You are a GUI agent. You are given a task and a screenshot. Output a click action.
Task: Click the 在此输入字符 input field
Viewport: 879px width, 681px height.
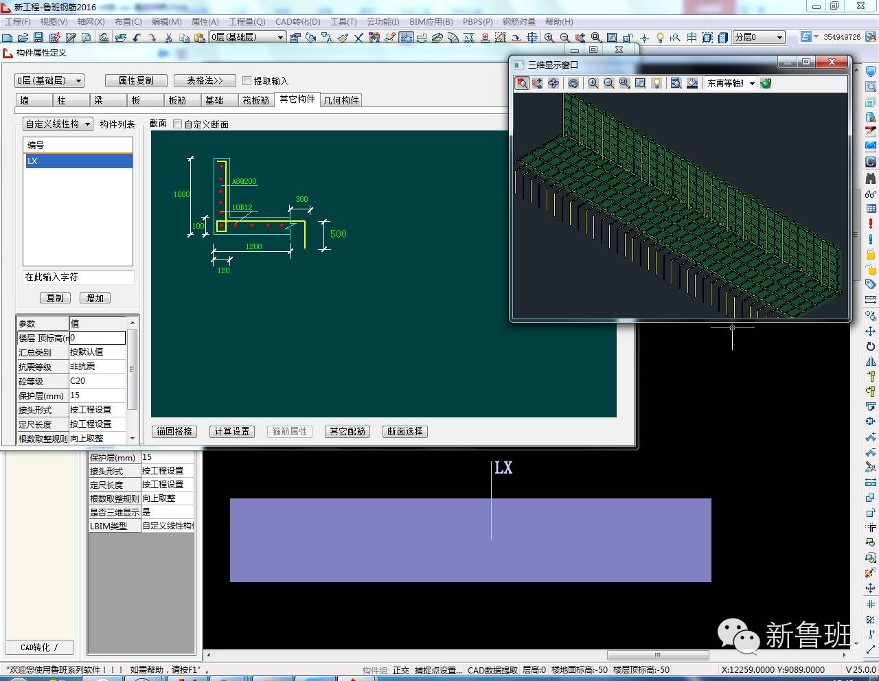[x=78, y=277]
